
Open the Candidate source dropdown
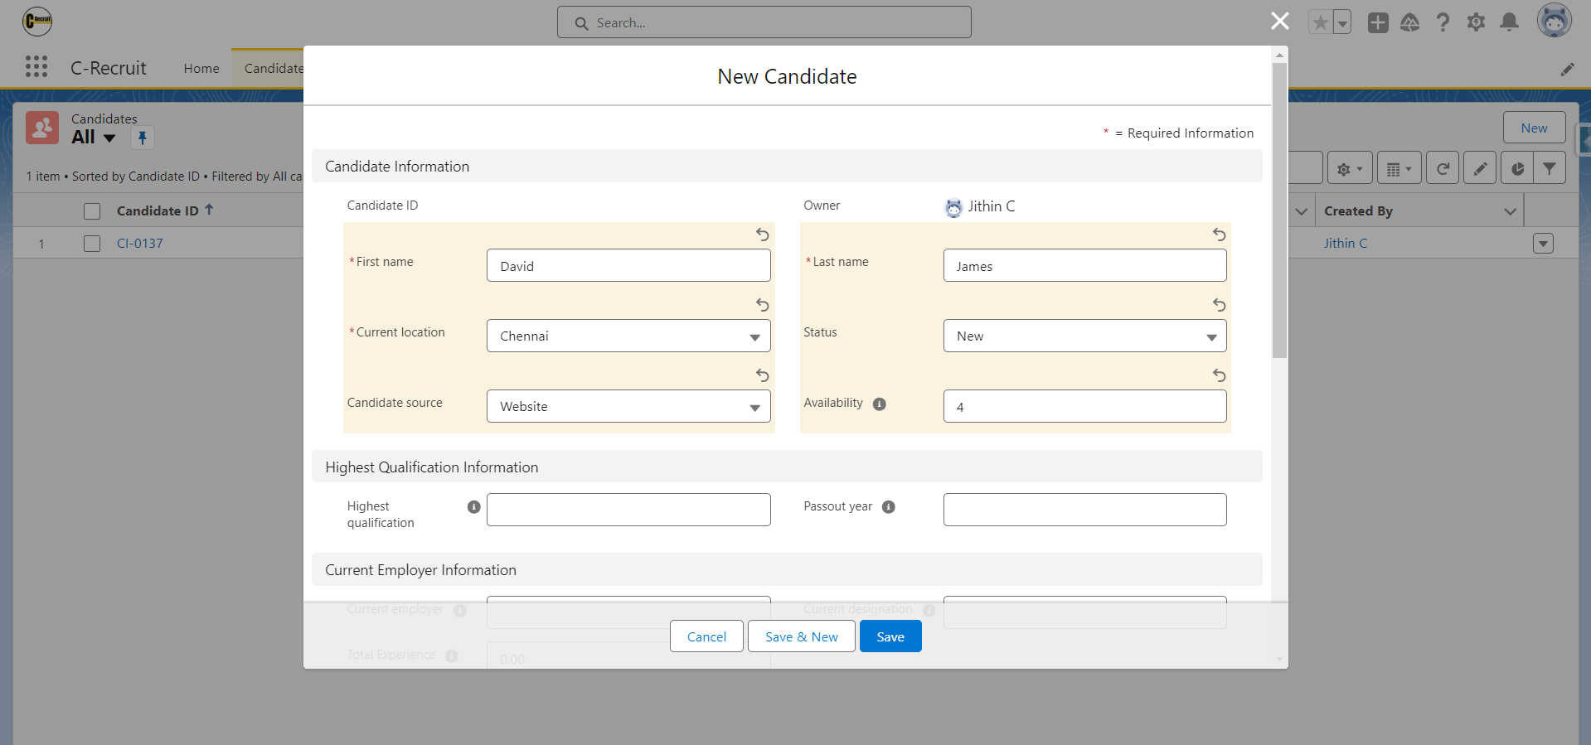[x=628, y=406]
